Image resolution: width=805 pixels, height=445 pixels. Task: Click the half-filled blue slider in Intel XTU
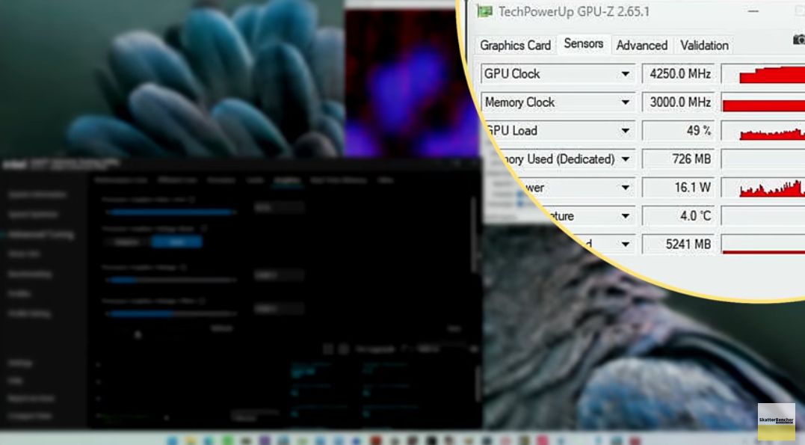click(171, 313)
